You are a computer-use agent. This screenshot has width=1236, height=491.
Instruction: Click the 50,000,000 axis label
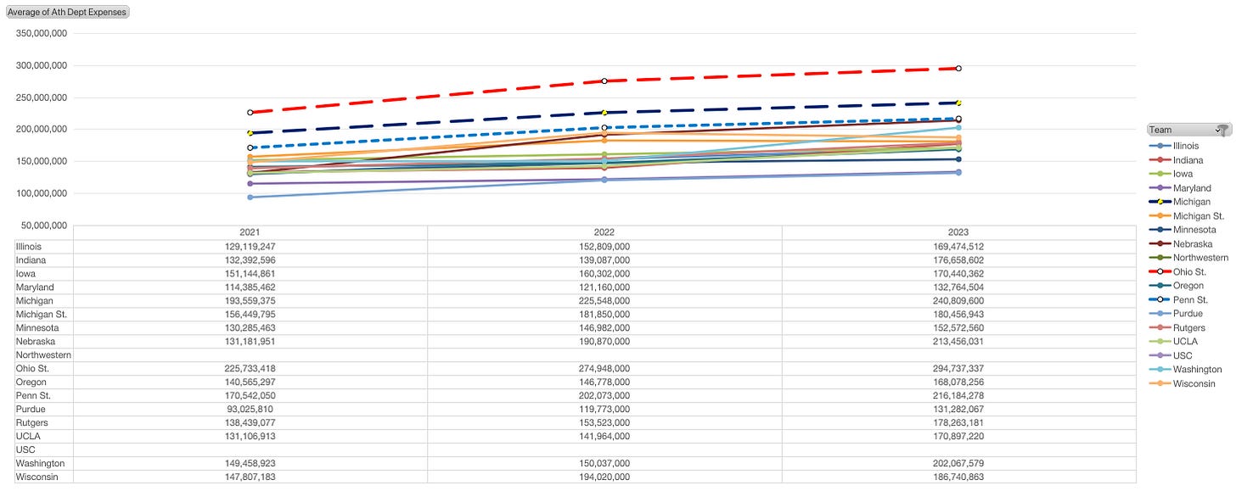click(x=43, y=225)
